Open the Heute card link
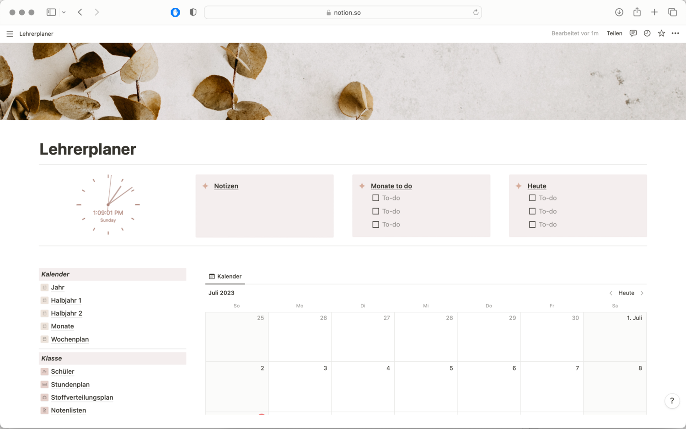This screenshot has height=429, width=686. 537,186
